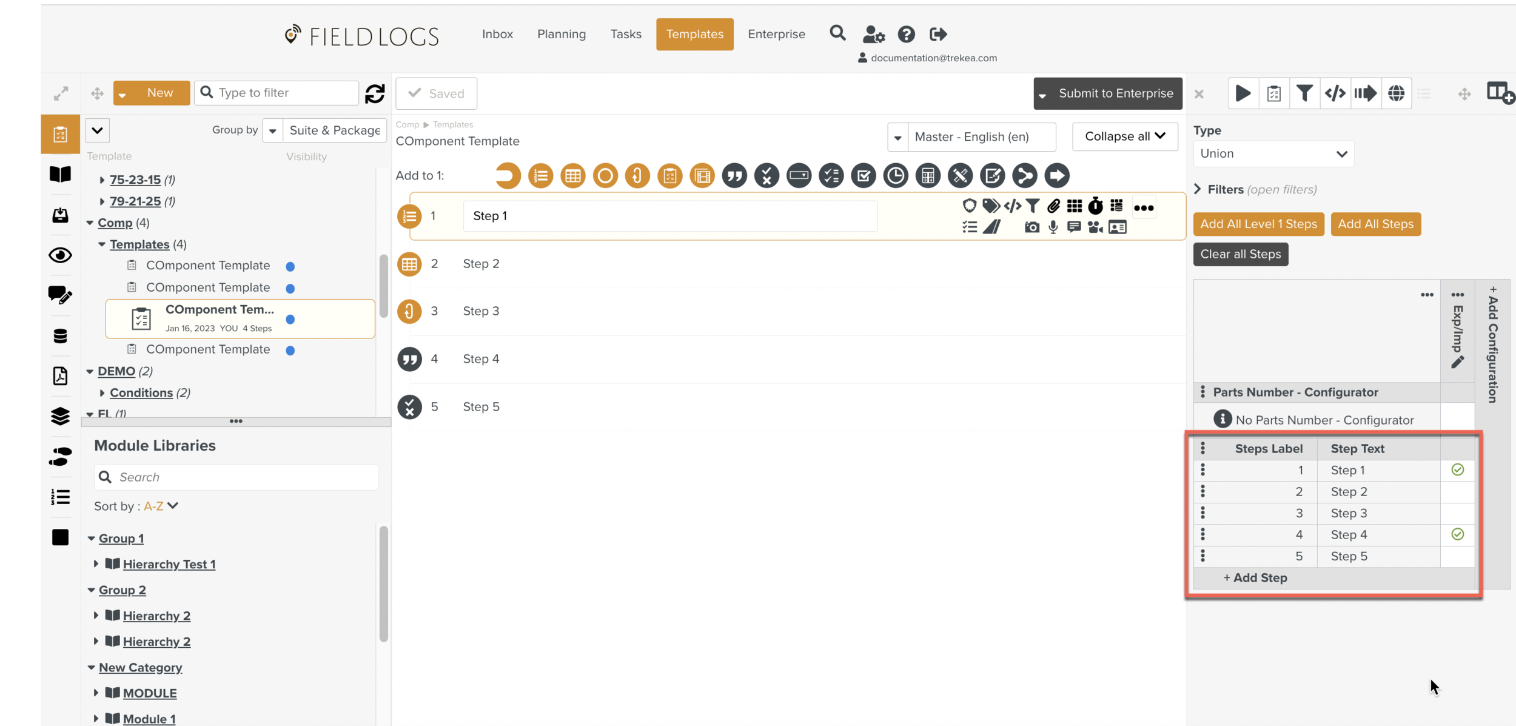Click the Add All Level 1 Steps button
This screenshot has width=1516, height=726.
[1258, 224]
